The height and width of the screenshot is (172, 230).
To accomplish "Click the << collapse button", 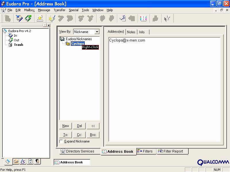I will [x=93, y=126].
